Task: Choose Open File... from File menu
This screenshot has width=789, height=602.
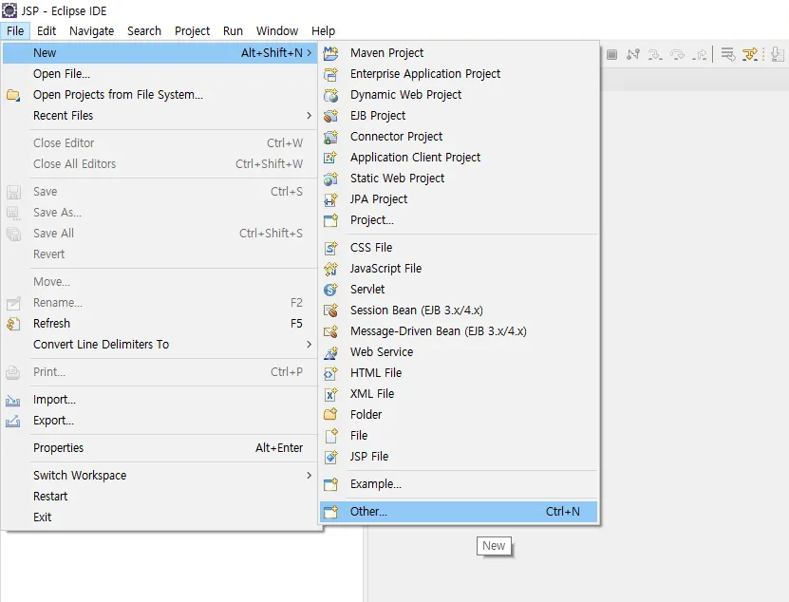Action: coord(160,74)
